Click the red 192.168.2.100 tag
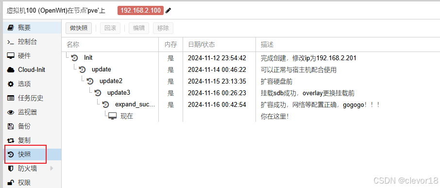This screenshot has width=440, height=188. coord(140,11)
